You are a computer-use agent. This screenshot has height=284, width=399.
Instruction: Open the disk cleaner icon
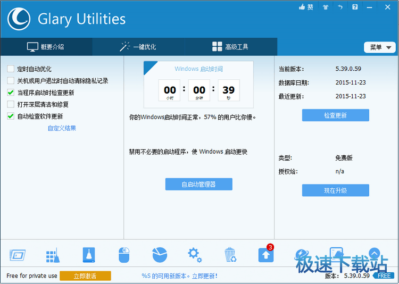89,255
